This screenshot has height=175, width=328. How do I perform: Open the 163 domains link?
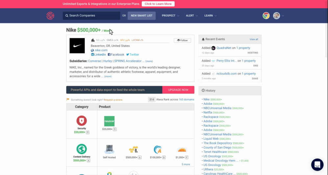point(186,100)
